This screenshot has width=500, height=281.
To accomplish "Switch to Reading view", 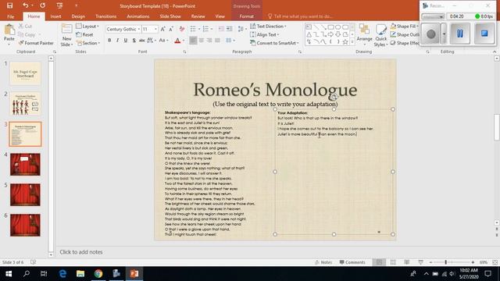I will coord(407,262).
